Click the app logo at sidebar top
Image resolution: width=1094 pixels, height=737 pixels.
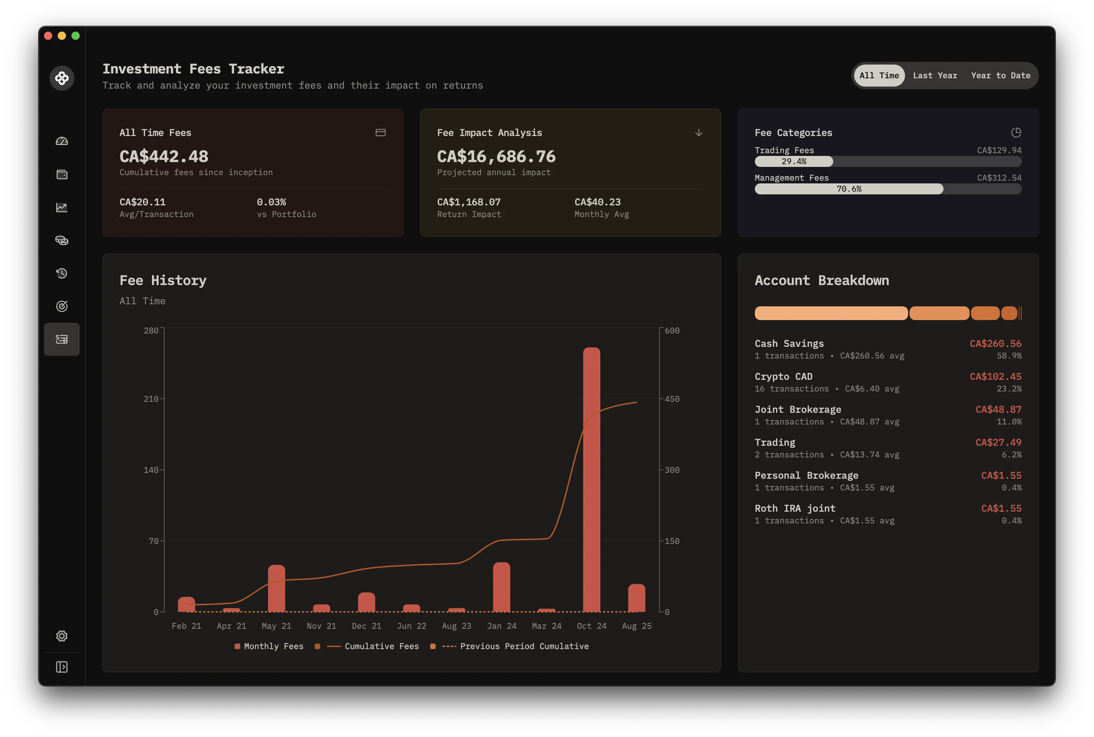62,78
